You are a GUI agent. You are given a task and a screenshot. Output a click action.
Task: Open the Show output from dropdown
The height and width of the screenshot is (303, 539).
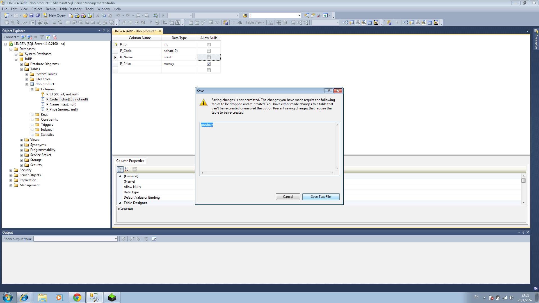coord(116,239)
